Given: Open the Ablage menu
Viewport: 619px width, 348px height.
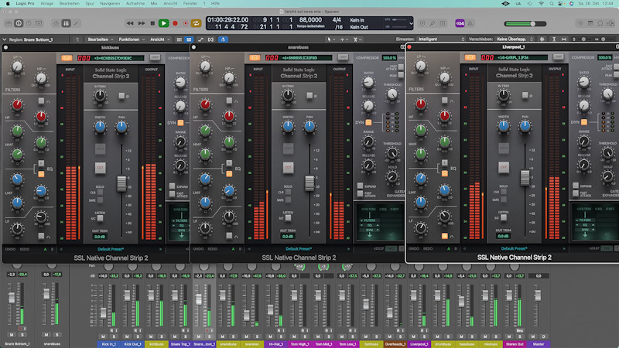Looking at the screenshot, I should [46, 3].
